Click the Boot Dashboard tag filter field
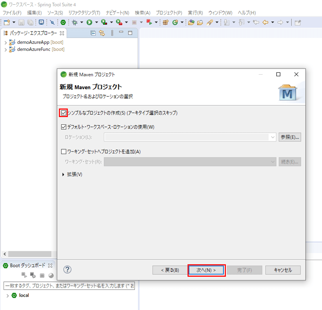Screen dimensions: 322x310 (69, 286)
